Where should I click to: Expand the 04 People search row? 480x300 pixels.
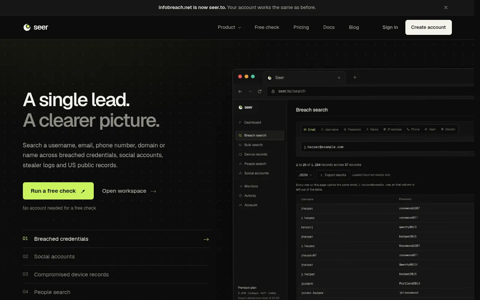coord(116,292)
